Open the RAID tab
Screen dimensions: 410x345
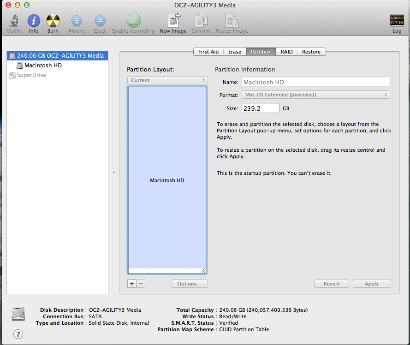click(286, 52)
